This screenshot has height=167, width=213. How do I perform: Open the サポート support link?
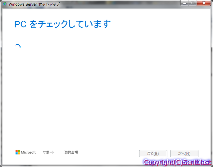pos(49,152)
